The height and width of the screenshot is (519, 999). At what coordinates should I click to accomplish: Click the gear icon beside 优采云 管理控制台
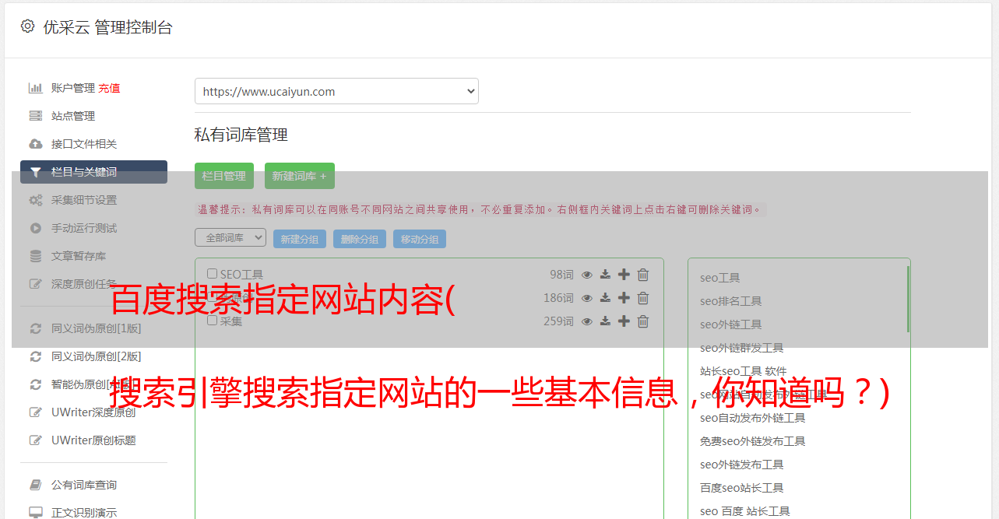(x=28, y=26)
